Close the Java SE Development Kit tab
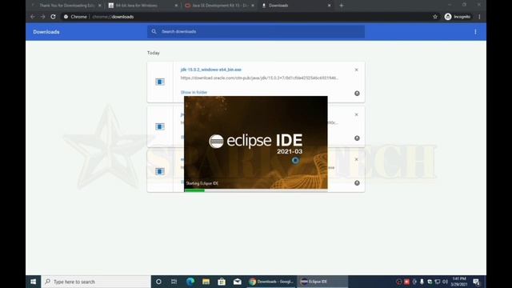Screen dimensions: 512x288 [x=253, y=6]
